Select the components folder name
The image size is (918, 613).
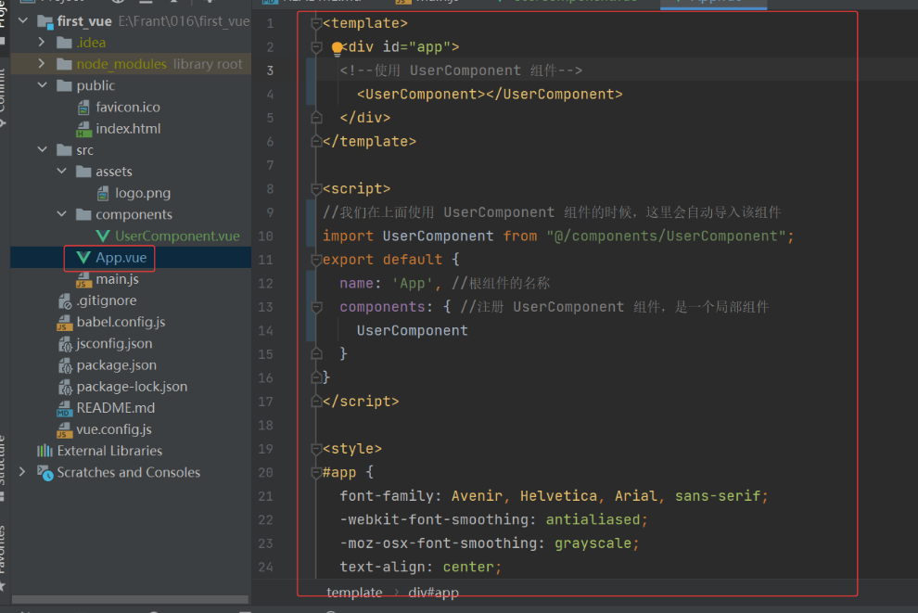point(134,215)
